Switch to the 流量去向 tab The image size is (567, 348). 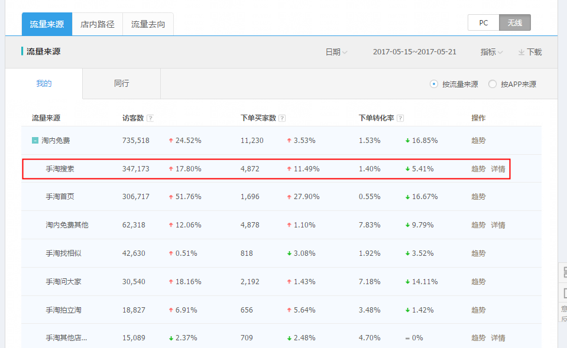pos(148,24)
